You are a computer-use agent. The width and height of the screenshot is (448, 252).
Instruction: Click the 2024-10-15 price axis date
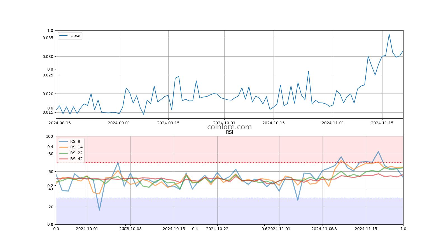click(x=274, y=123)
